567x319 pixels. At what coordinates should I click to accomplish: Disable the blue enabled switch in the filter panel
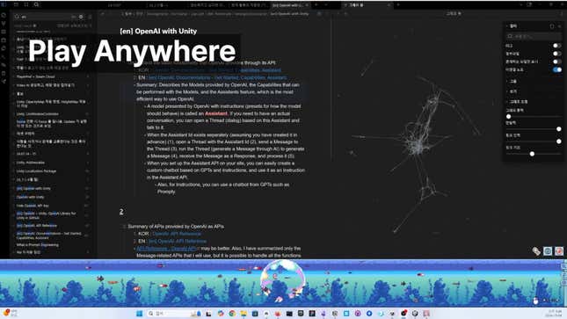coord(556,69)
